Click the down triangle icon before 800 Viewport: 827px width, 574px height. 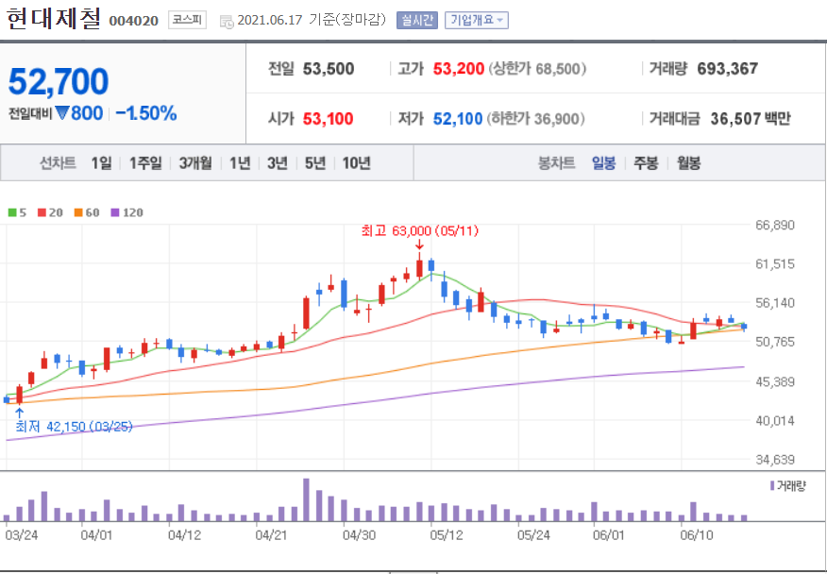tap(61, 113)
